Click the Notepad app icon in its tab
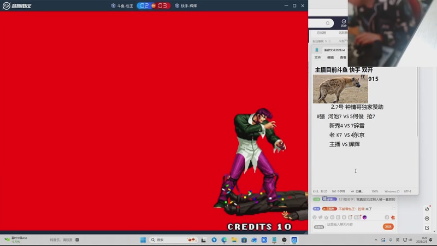Viewport: 437px width, 246px height. pyautogui.click(x=317, y=50)
